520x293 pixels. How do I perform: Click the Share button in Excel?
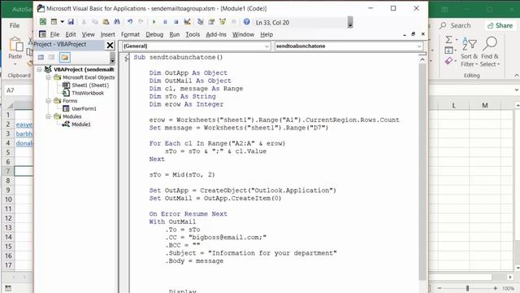click(500, 25)
